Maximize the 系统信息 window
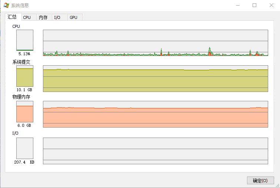The image size is (280, 188). 254,5
